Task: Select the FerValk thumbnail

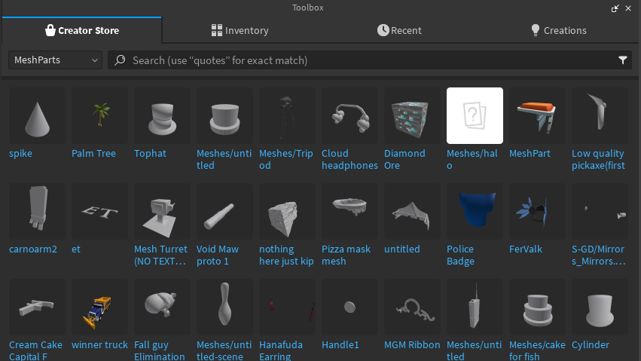Action: 538,211
